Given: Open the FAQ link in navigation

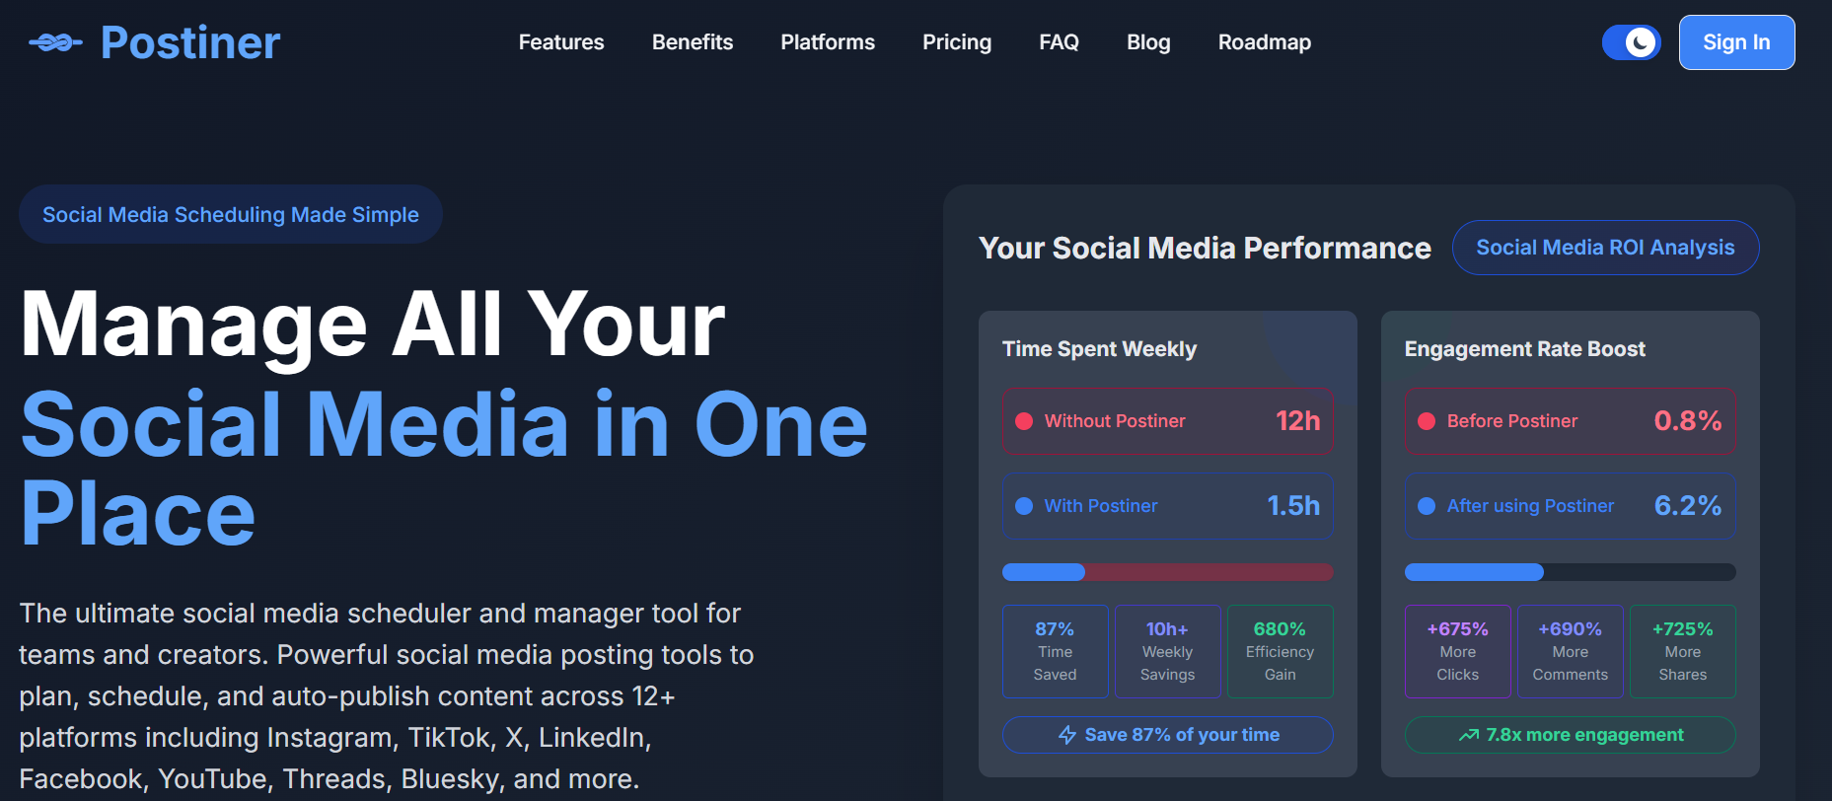Looking at the screenshot, I should [1059, 42].
